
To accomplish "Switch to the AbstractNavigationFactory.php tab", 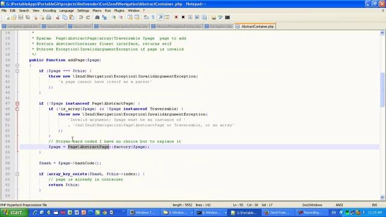I will (x=176, y=27).
